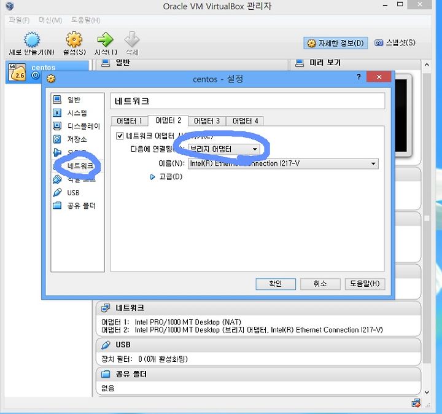This screenshot has width=442, height=414.
Task: Click the 확인 button
Action: [x=276, y=284]
